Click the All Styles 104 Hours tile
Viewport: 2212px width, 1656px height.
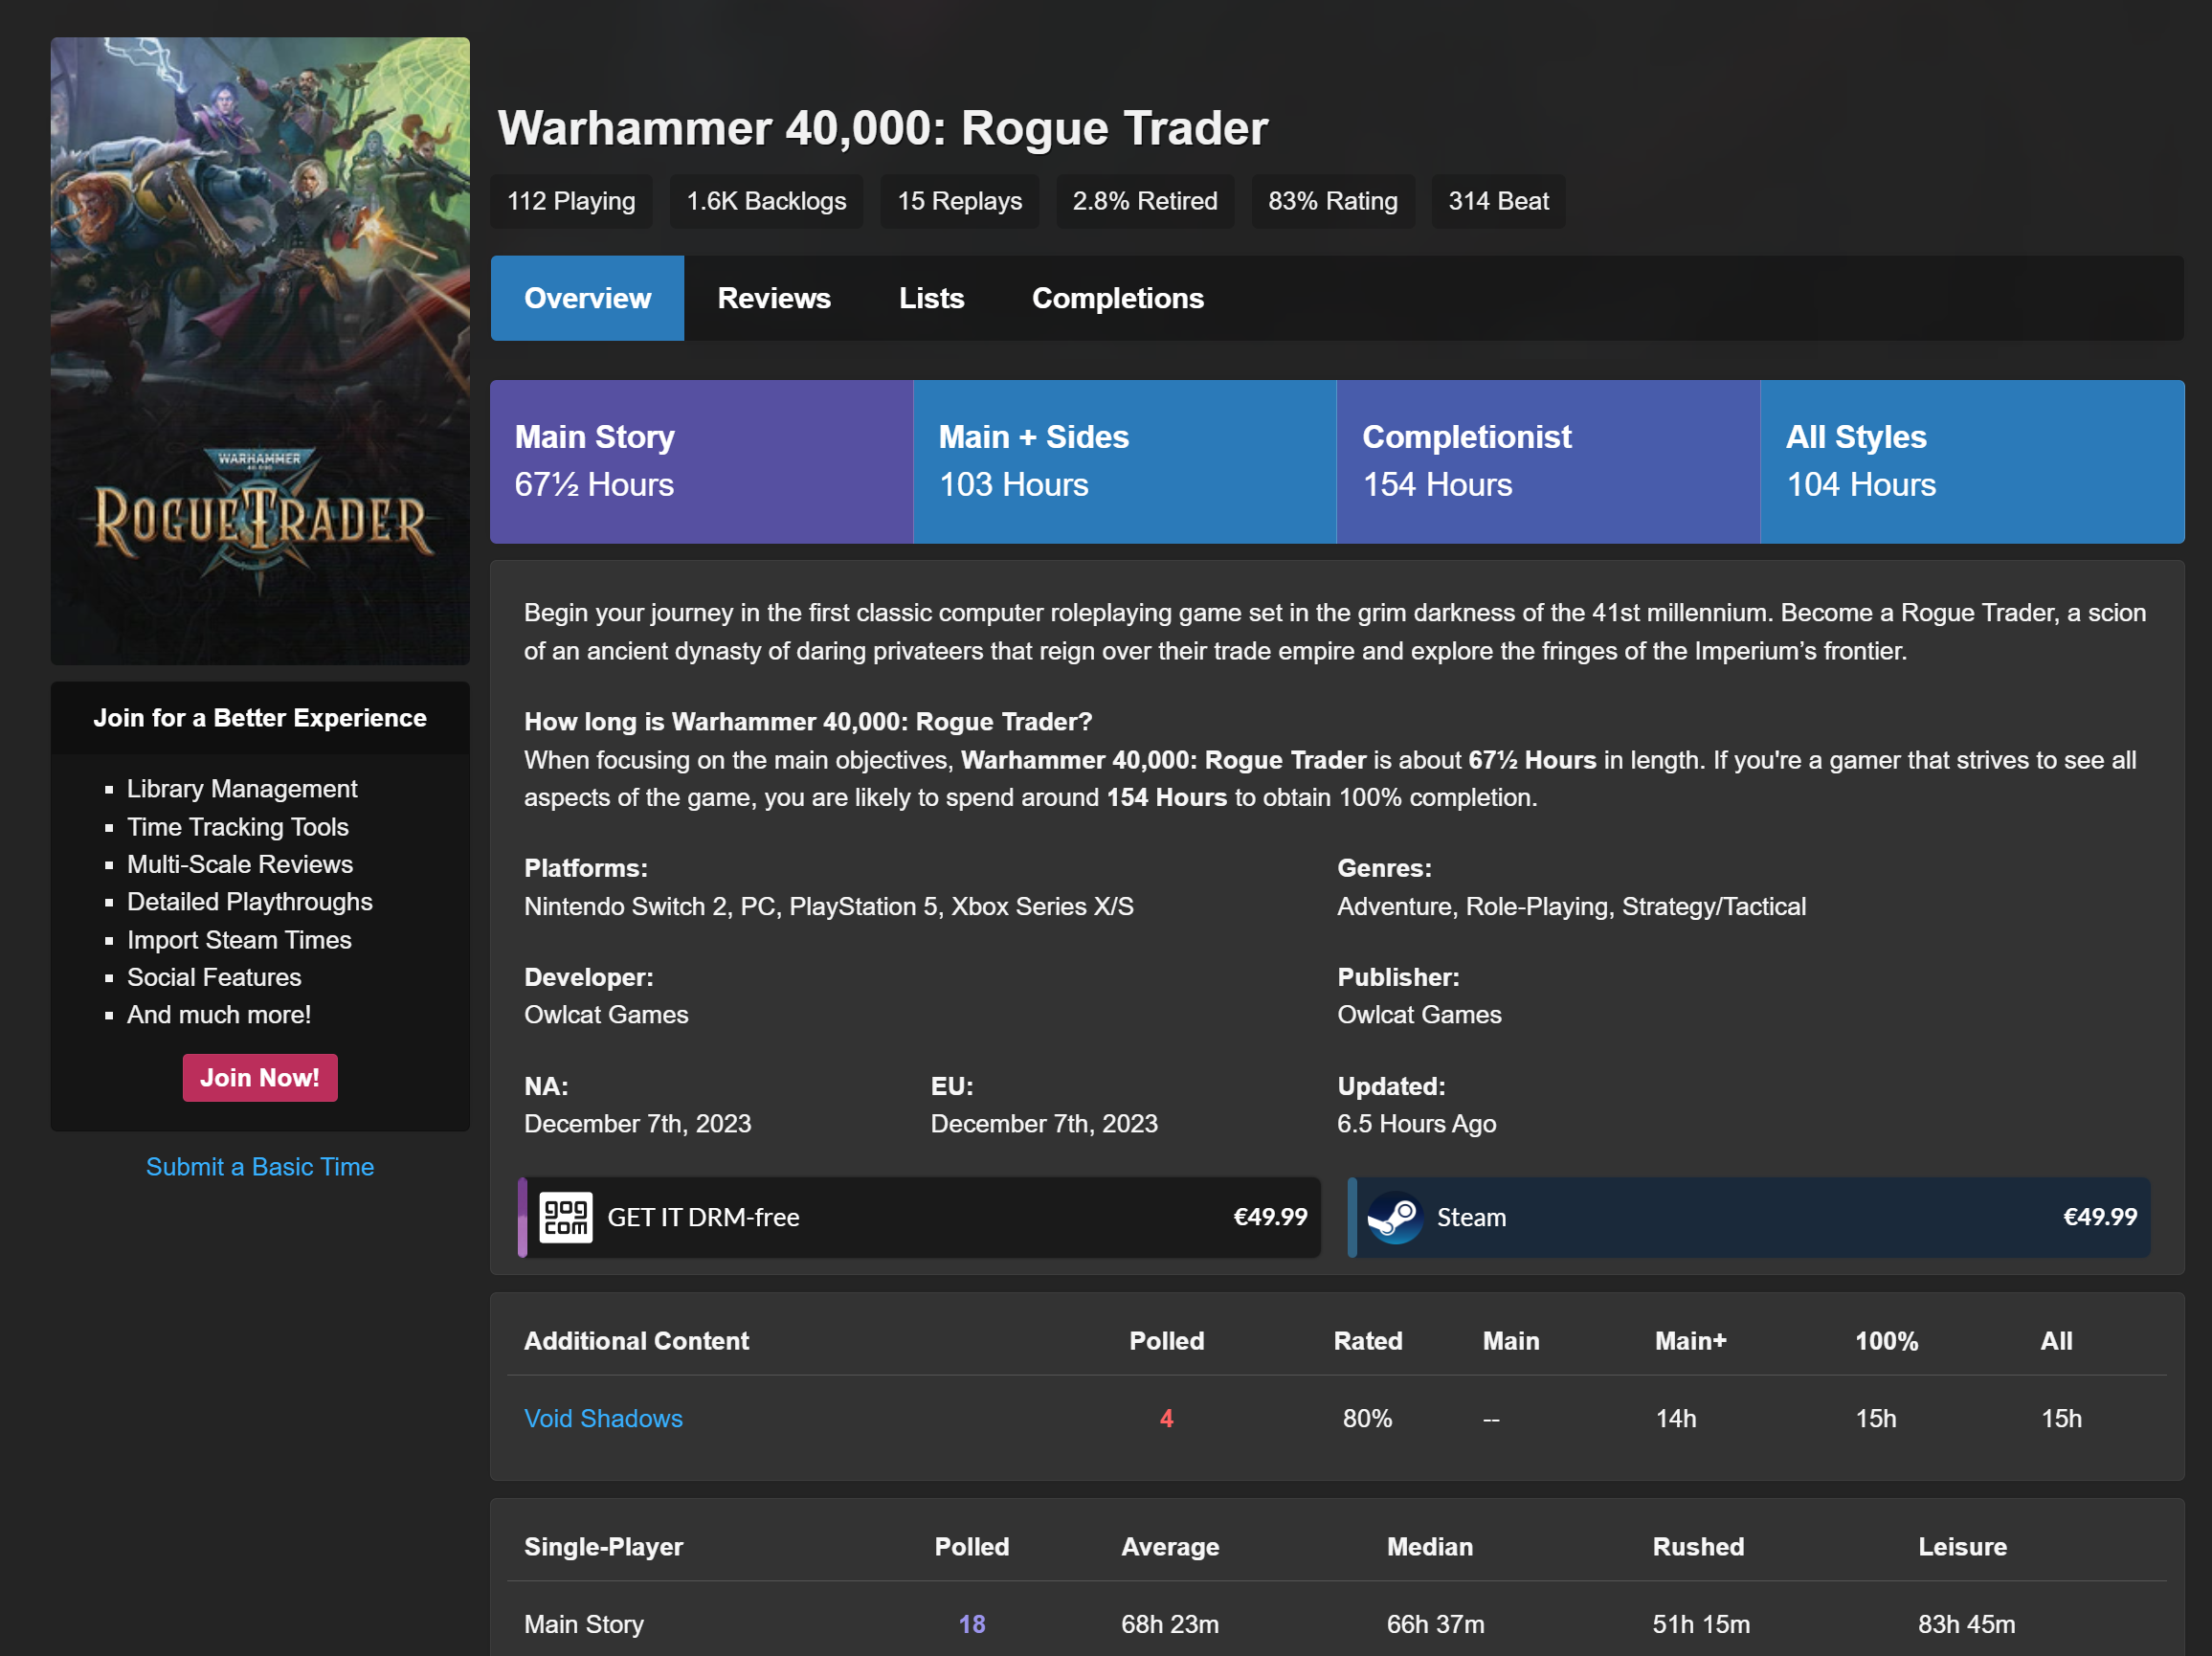[1971, 461]
